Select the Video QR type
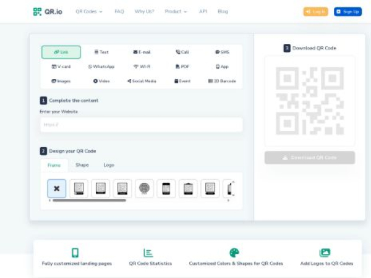The image size is (371, 278). (x=101, y=81)
